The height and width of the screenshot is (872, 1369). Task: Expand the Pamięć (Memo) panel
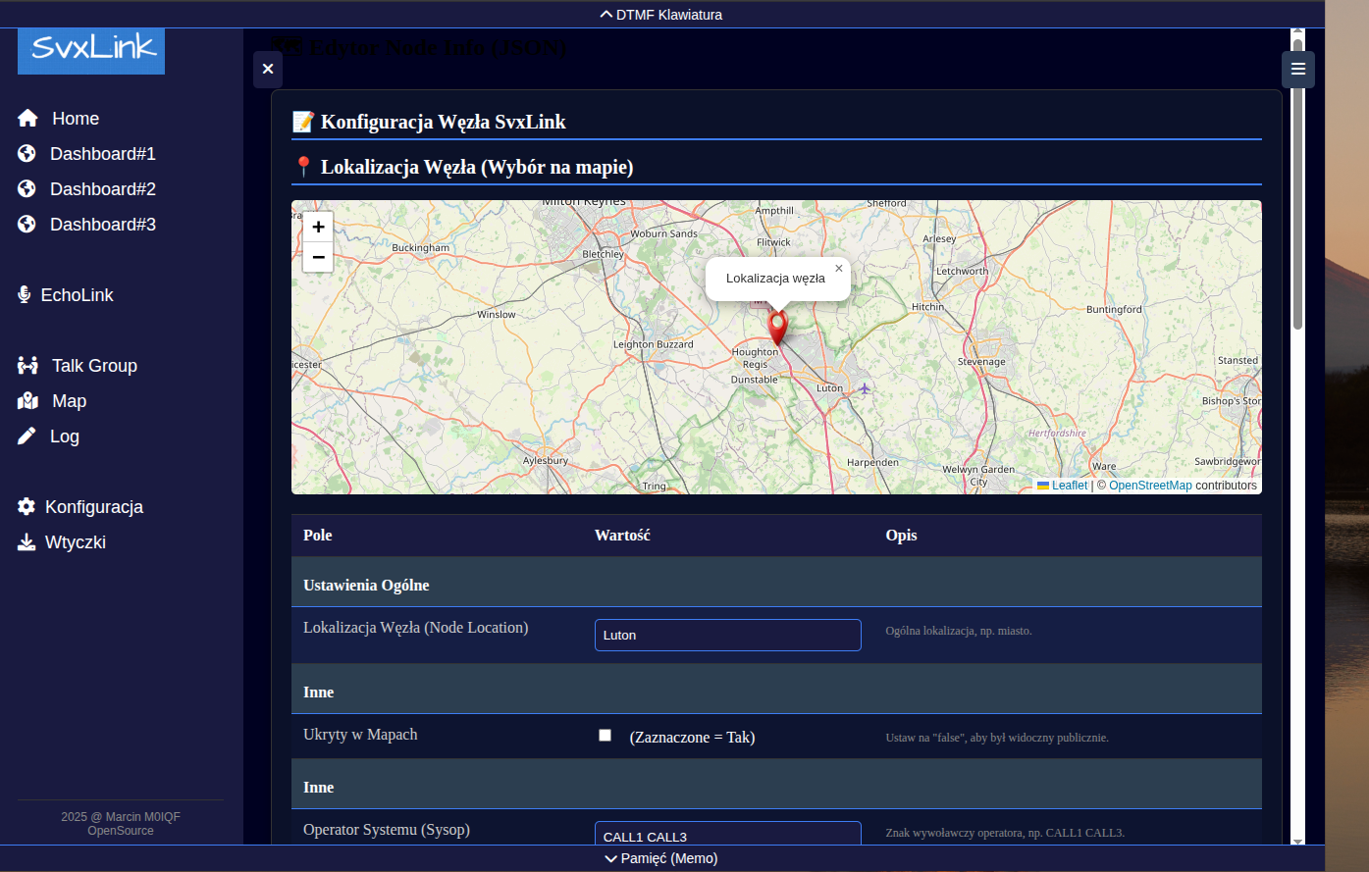(x=661, y=858)
